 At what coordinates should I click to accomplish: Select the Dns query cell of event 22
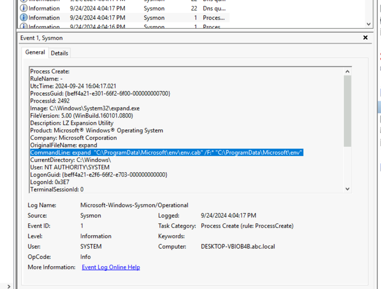click(214, 8)
